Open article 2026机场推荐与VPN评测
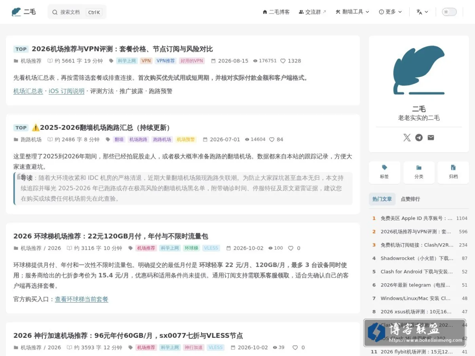 click(x=122, y=49)
